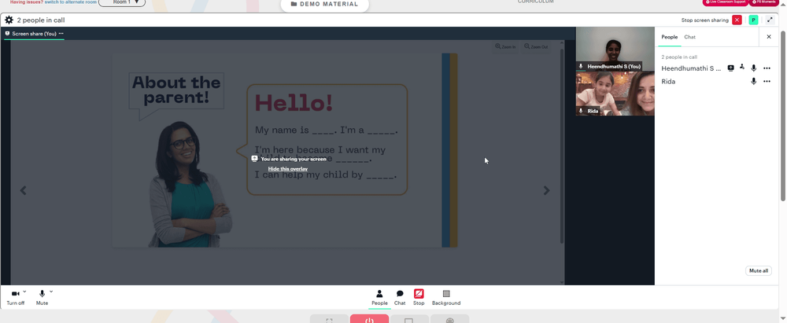Open Background effects
The image size is (787, 323).
pyautogui.click(x=446, y=297)
